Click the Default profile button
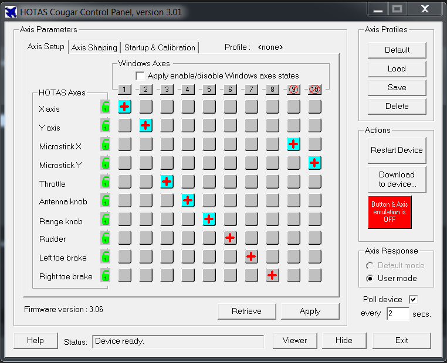 (397, 50)
